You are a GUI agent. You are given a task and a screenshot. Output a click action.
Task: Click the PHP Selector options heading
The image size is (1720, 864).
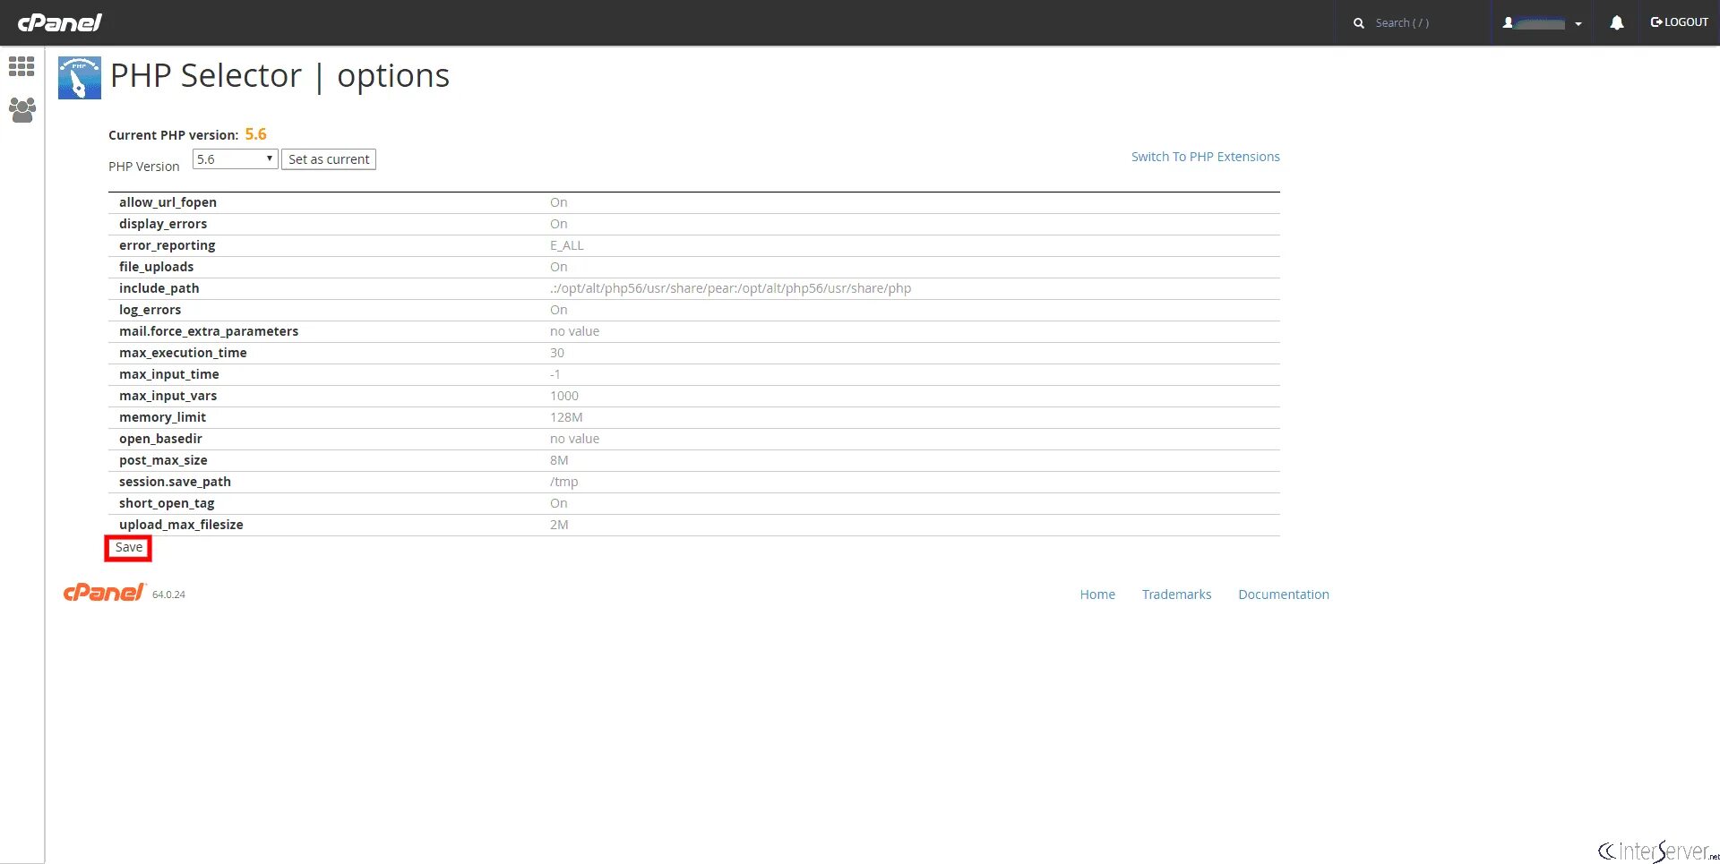(x=279, y=76)
